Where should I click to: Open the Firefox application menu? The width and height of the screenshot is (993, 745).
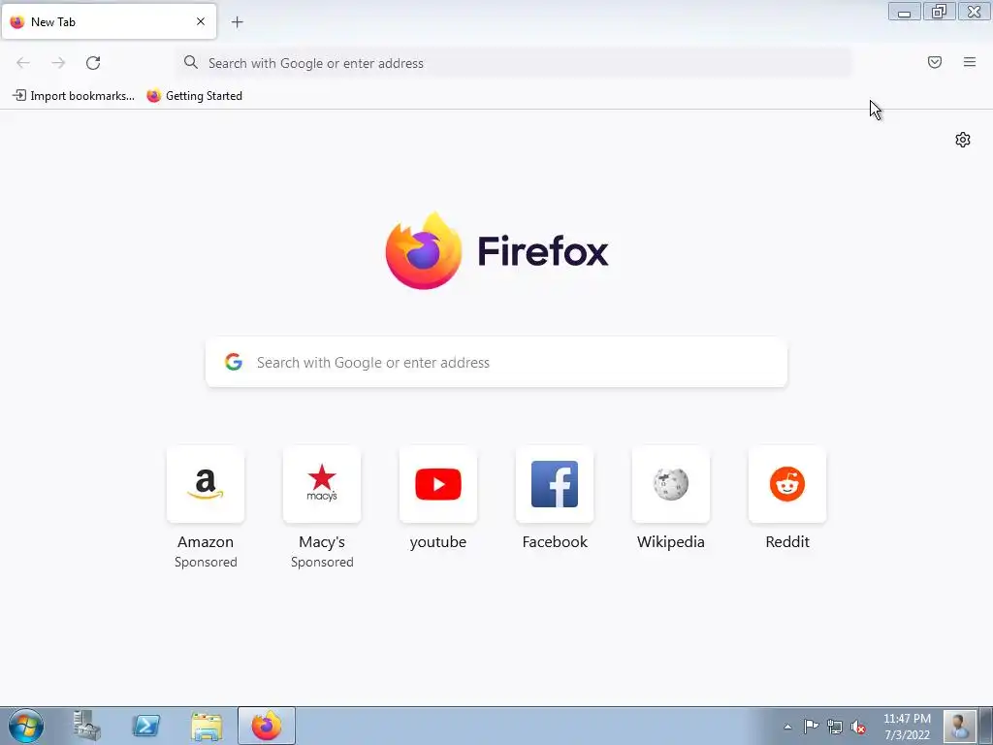pyautogui.click(x=970, y=62)
